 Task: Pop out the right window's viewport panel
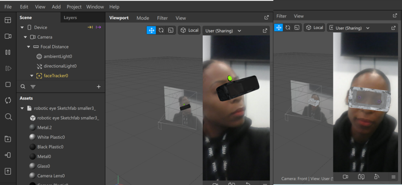pos(395,15)
